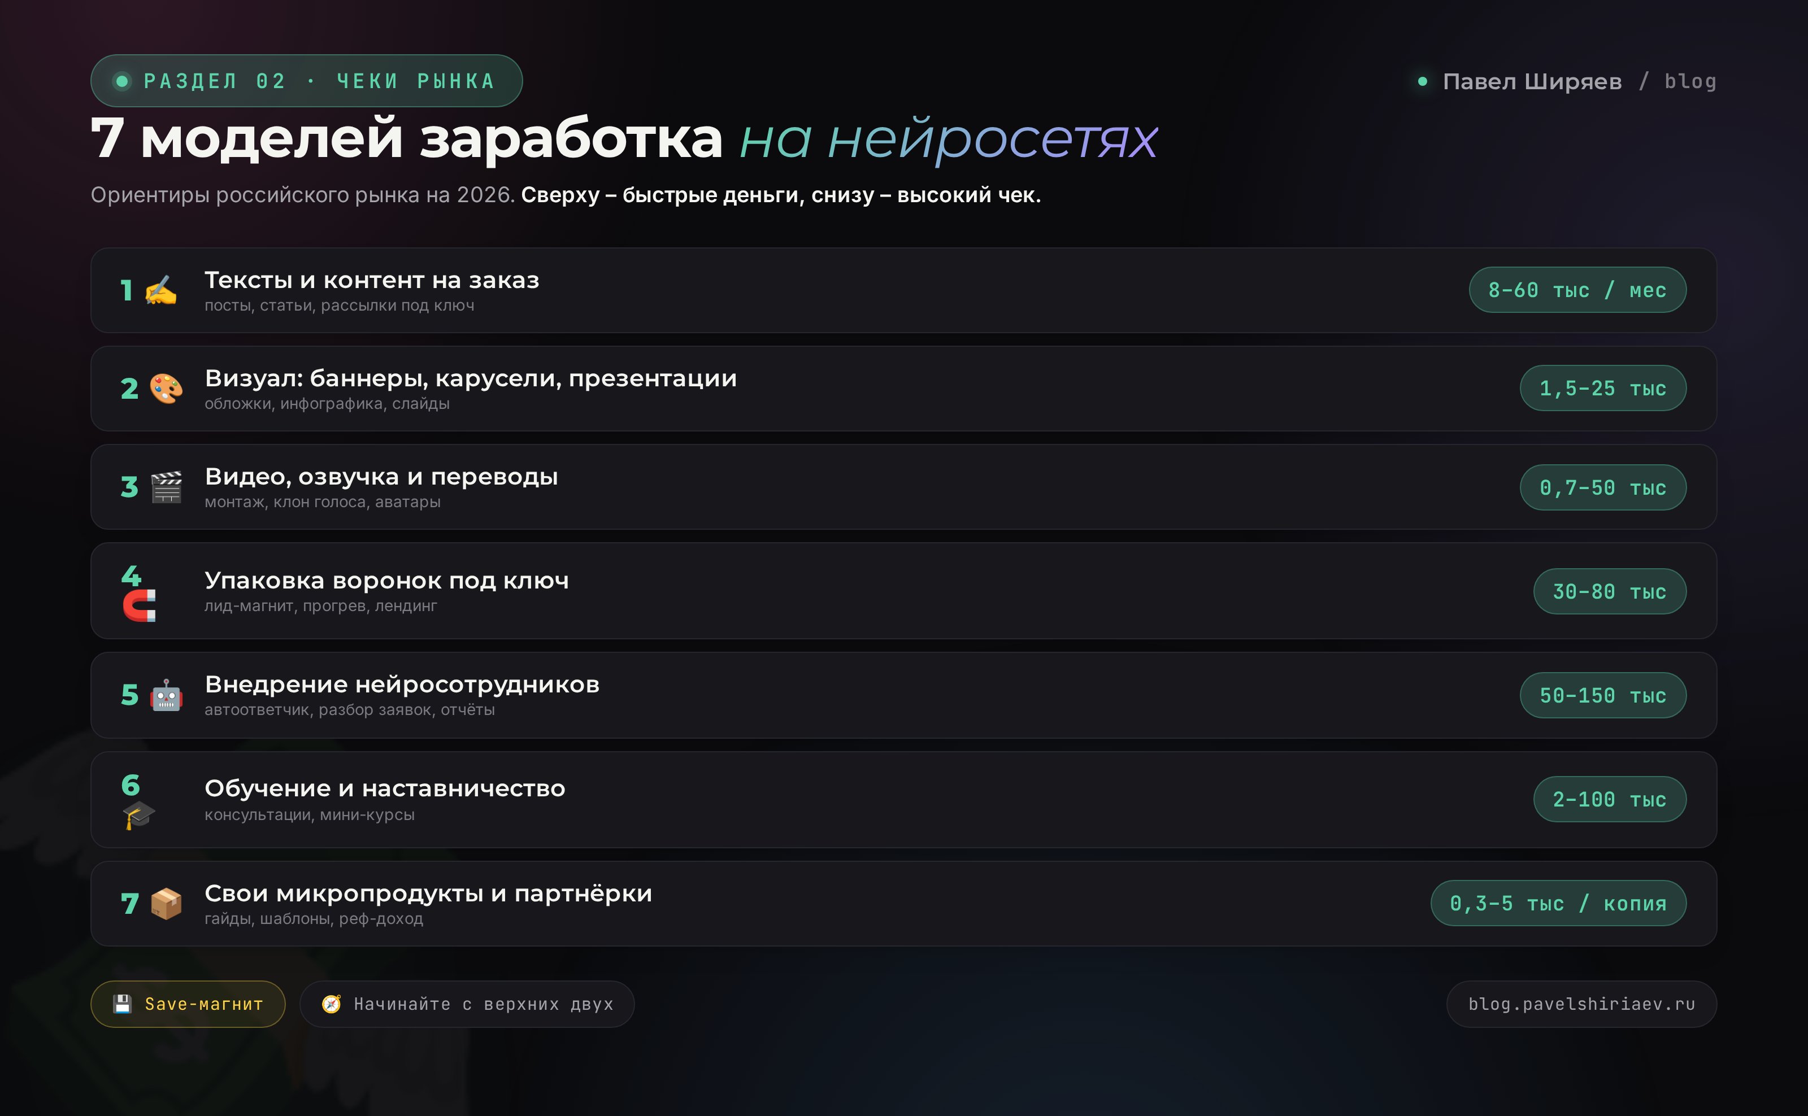Select the Тексты и контент на заказ title
This screenshot has width=1808, height=1116.
(x=372, y=281)
